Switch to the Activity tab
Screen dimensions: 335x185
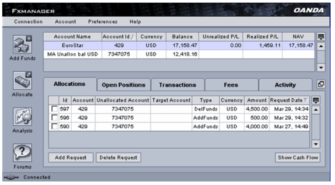pyautogui.click(x=286, y=85)
